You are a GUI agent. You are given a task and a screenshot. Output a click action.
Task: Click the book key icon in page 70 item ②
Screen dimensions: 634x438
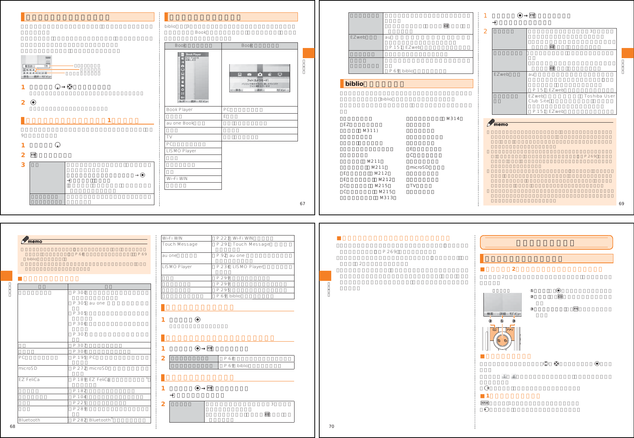coord(560,297)
